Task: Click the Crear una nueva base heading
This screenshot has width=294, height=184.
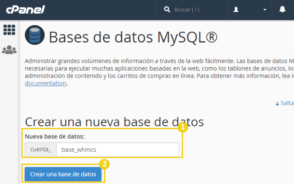Action: click(x=114, y=122)
